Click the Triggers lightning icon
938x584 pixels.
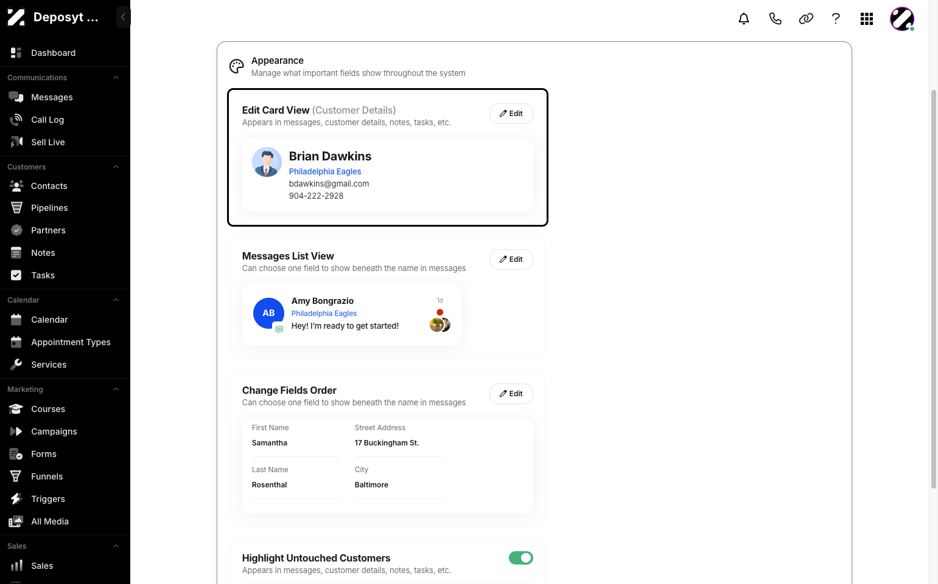16,499
